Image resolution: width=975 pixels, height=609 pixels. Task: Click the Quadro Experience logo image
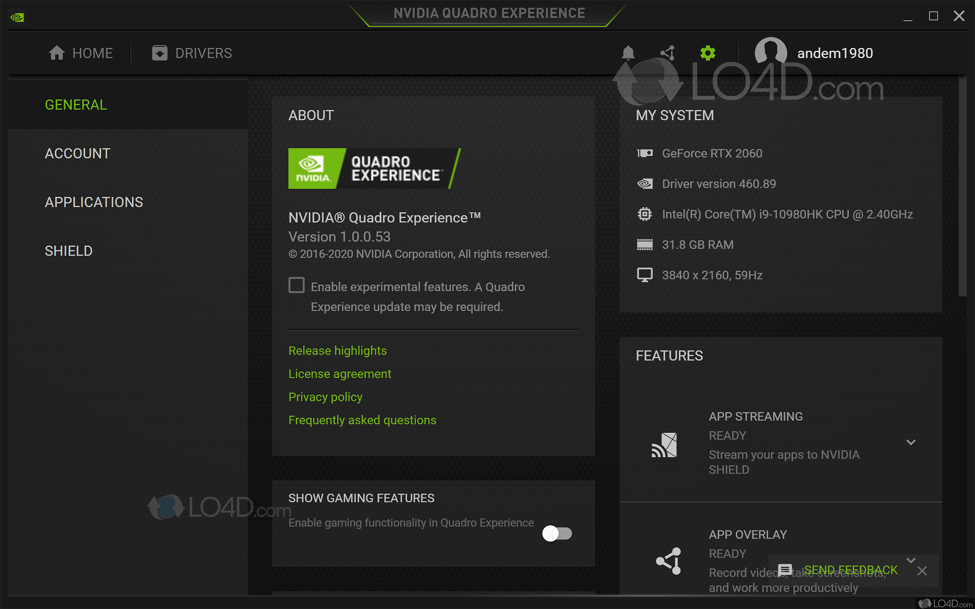[x=374, y=168]
